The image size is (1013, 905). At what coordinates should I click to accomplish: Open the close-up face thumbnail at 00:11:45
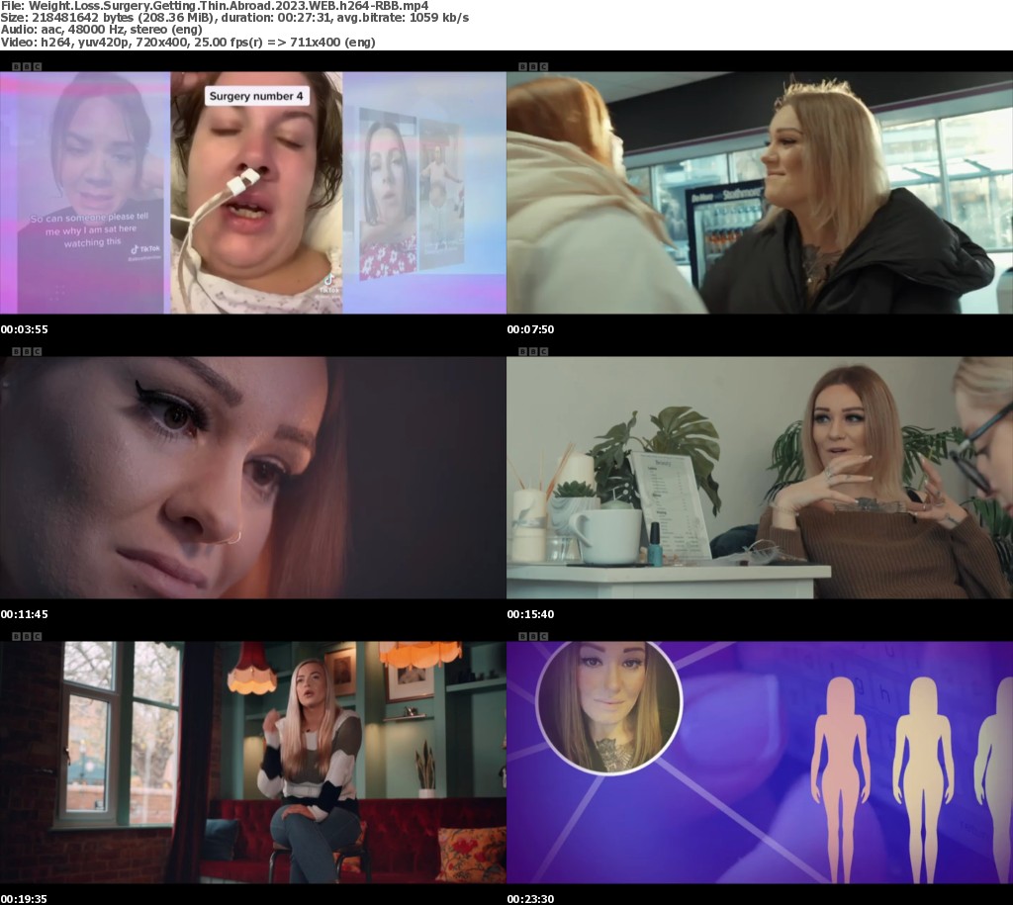pos(252,477)
